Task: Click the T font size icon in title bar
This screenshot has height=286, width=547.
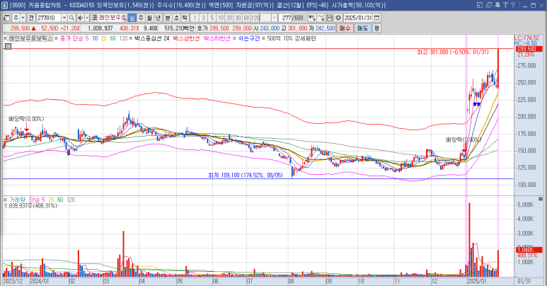Action: point(505,5)
